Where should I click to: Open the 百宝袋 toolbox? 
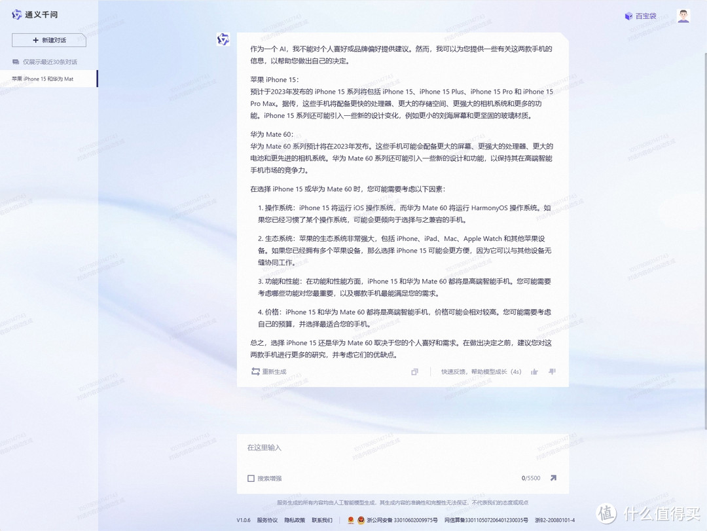tap(640, 16)
